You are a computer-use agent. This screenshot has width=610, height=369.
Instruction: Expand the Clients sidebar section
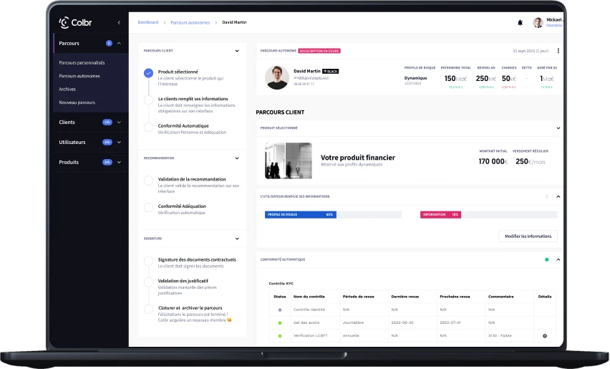pos(119,123)
